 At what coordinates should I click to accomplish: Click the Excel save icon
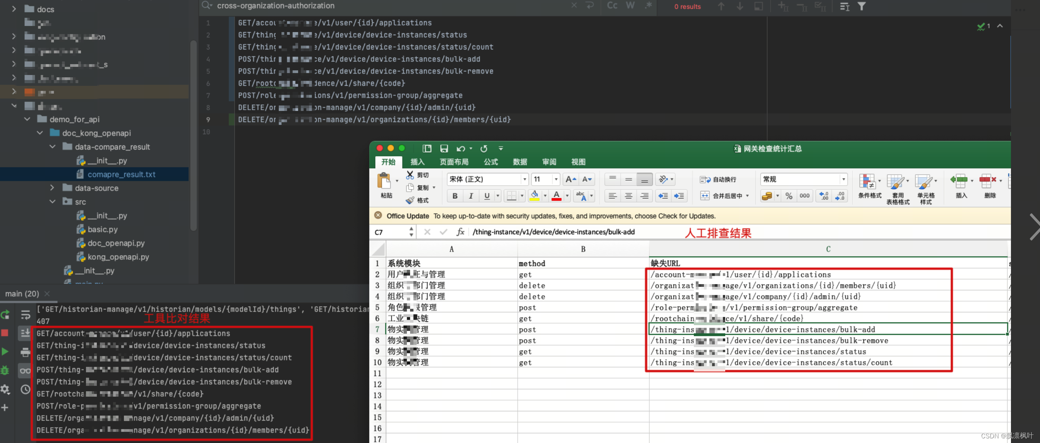(x=444, y=148)
